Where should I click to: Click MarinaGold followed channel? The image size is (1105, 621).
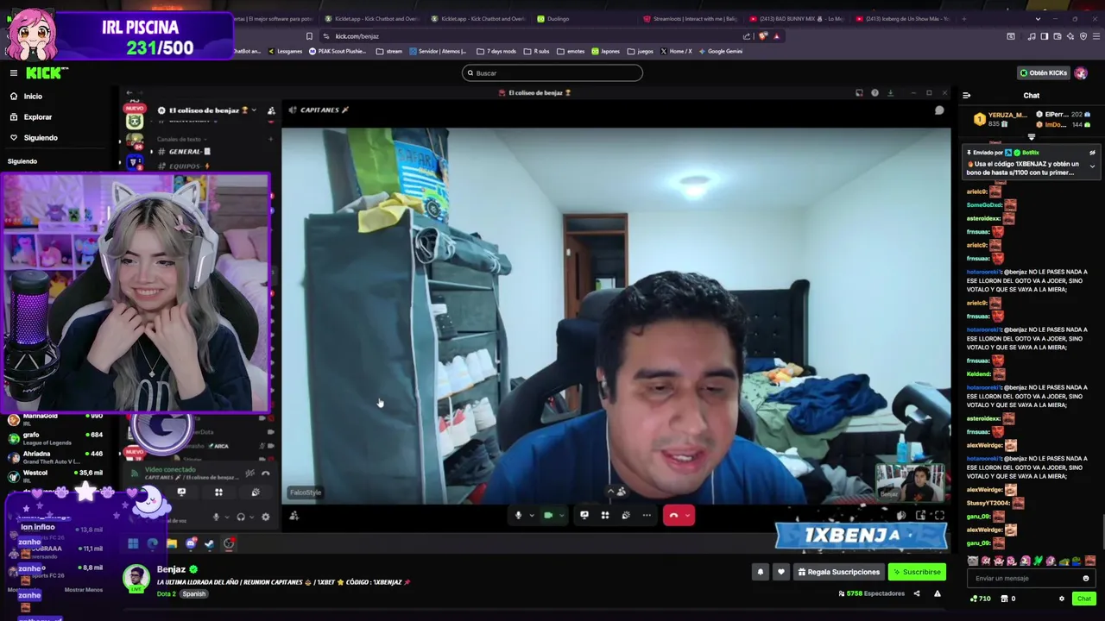(56, 418)
